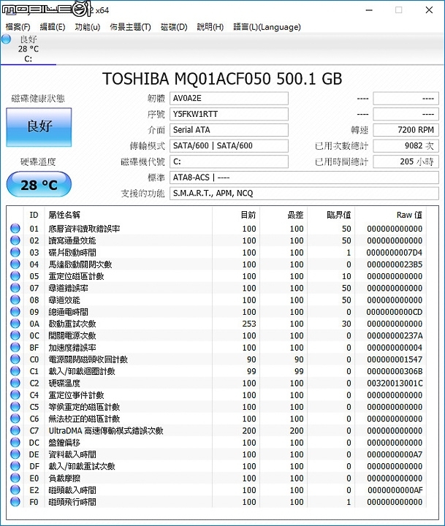Click the TOSHIBA MQ01ACF050 500.1 GB title

[x=222, y=79]
